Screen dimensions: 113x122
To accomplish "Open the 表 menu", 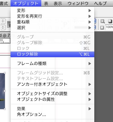I will click(x=46, y=3).
